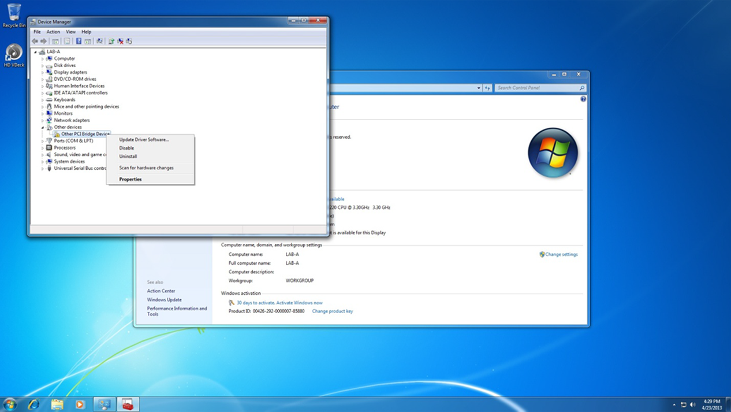
Task: Expand the Keyboards node
Action: [x=43, y=100]
